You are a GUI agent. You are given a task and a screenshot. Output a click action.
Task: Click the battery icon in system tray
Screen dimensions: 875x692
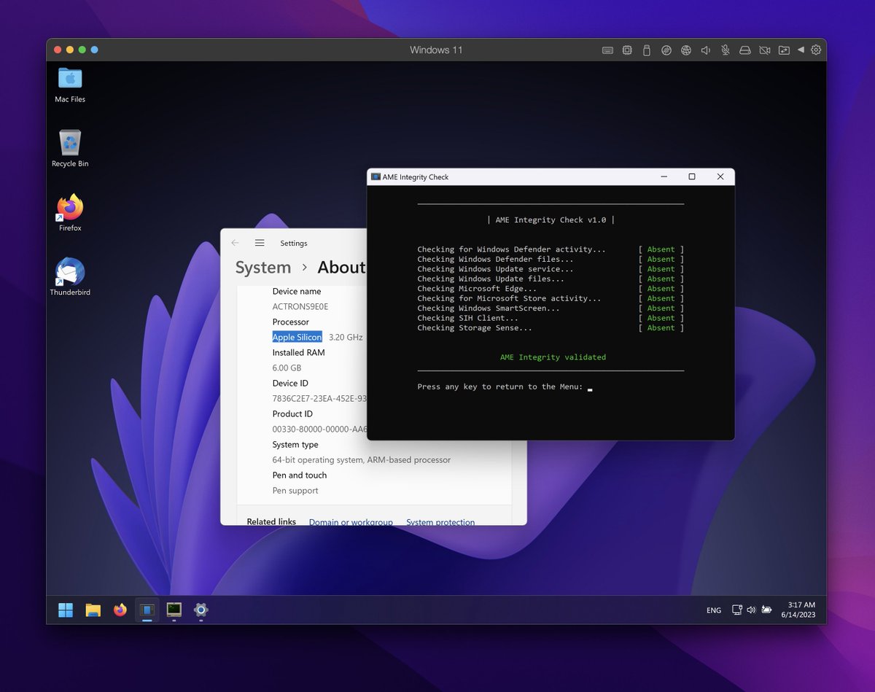tap(766, 610)
